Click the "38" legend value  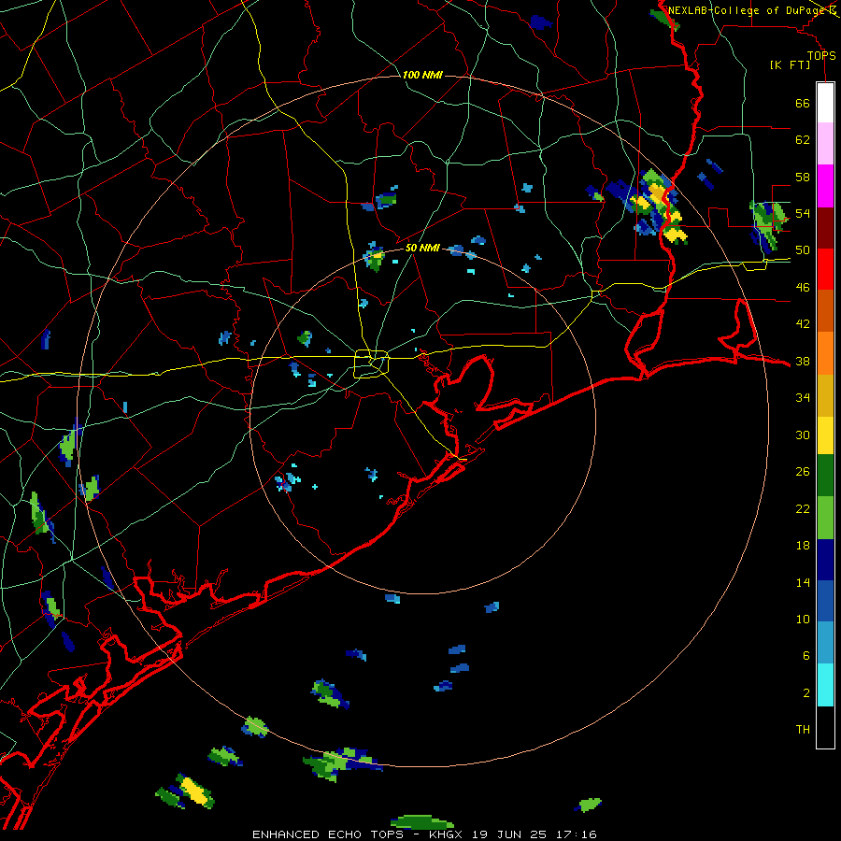[803, 362]
